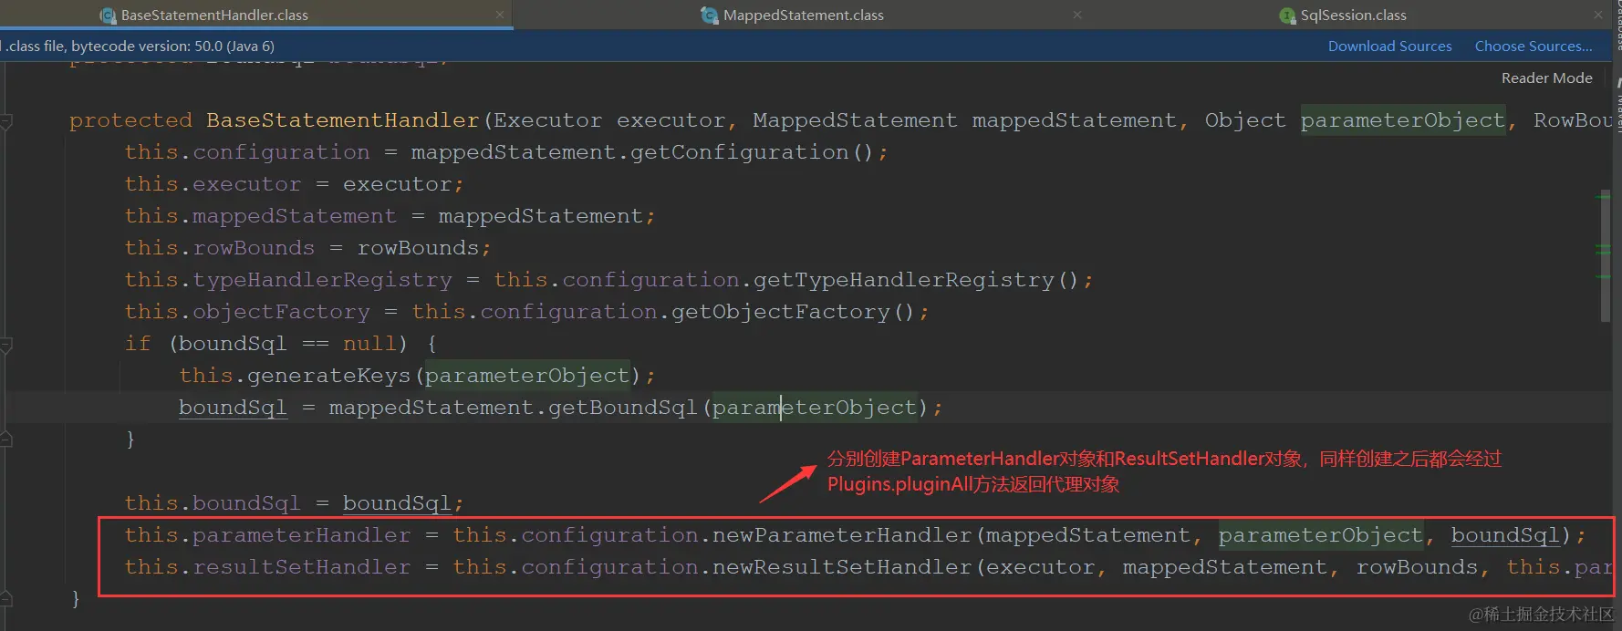
Task: Click the SqlSession interface file icon
Action: point(1287,16)
